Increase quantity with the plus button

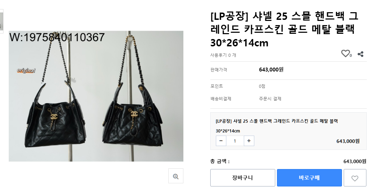(x=249, y=141)
